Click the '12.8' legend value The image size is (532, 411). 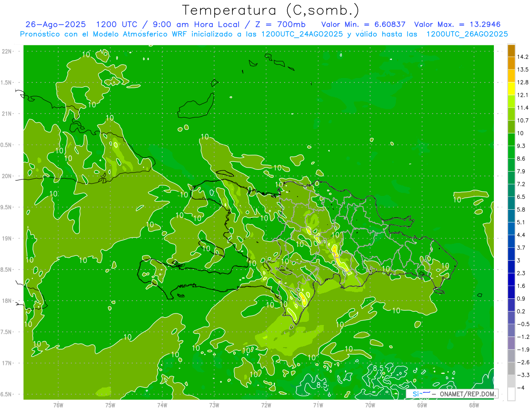(x=523, y=82)
